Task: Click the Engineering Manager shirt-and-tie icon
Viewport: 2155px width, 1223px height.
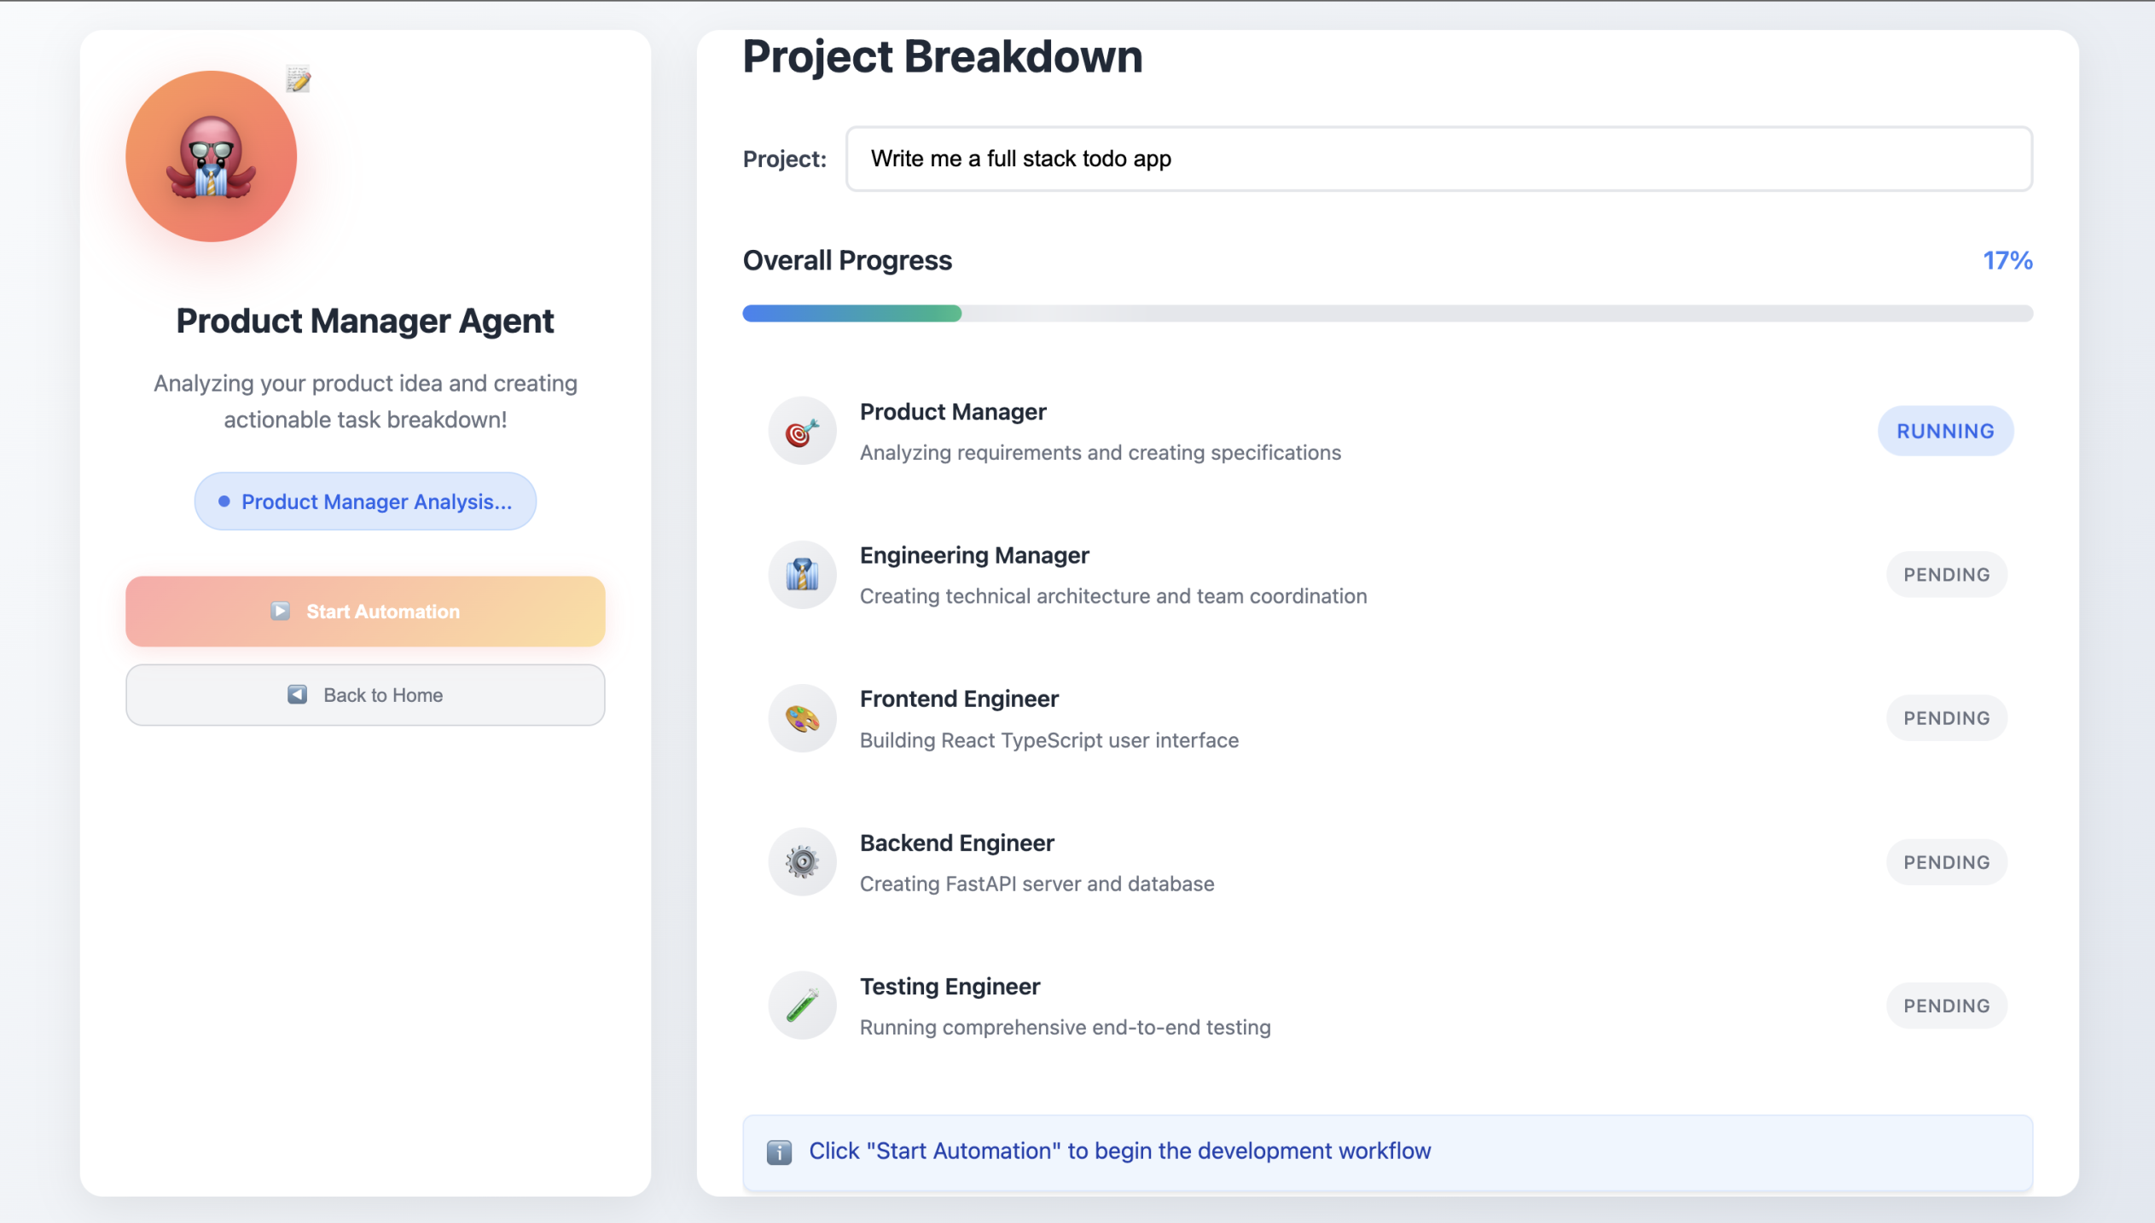Action: [x=801, y=575]
